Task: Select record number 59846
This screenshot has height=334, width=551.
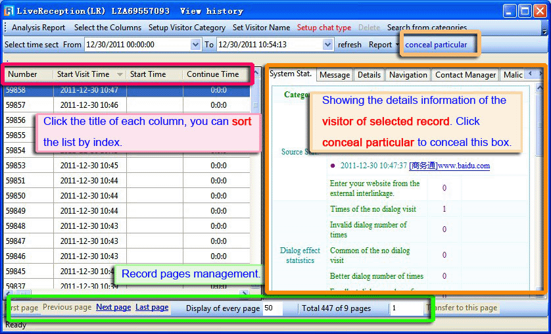Action: coord(127,256)
